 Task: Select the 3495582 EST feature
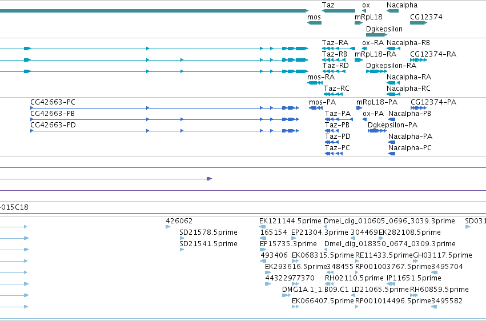tap(434, 307)
